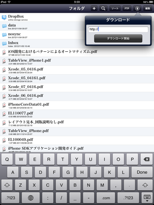Tap the Wi-Fi icon in status bar
This screenshot has height=205, width=154.
pos(9,2)
